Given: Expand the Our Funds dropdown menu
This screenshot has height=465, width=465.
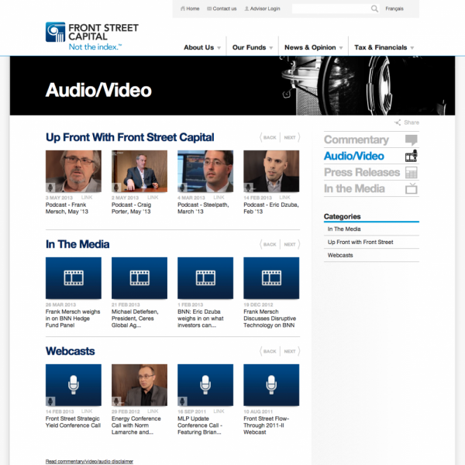Looking at the screenshot, I should (253, 48).
